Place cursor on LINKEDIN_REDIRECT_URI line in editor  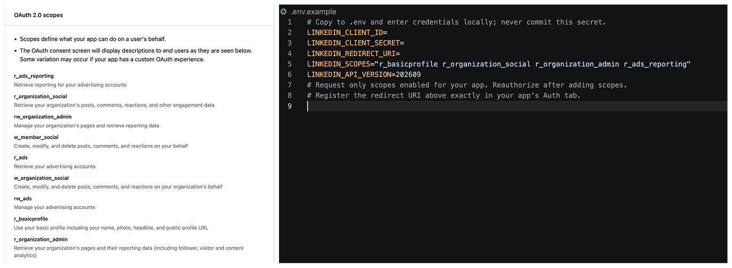pos(354,53)
